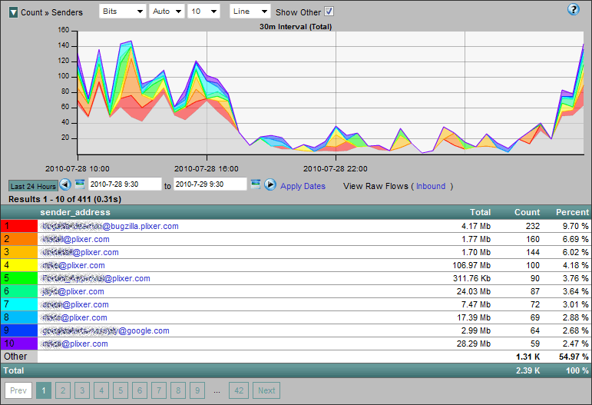Open the start date calendar picker
The width and height of the screenshot is (592, 405).
(x=80, y=184)
